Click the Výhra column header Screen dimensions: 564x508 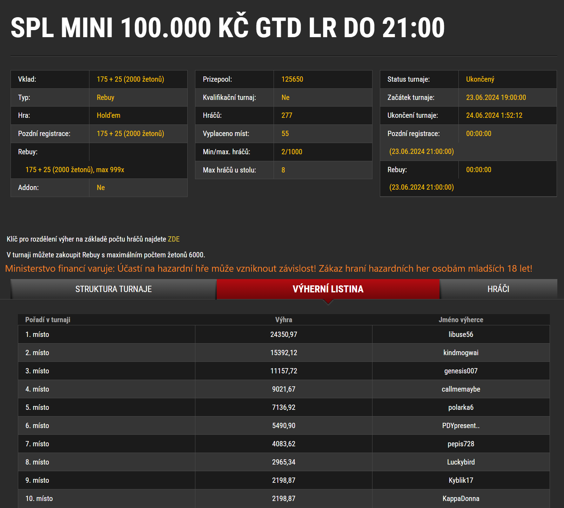tap(283, 319)
